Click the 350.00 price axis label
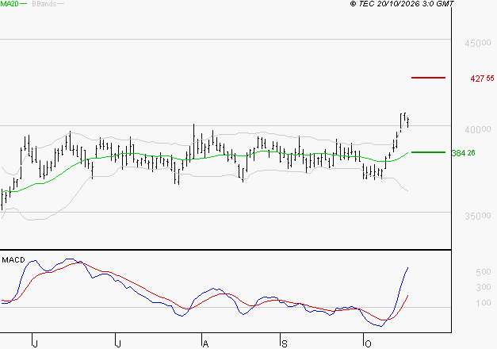Screen dimensions: 497x349 point(478,216)
